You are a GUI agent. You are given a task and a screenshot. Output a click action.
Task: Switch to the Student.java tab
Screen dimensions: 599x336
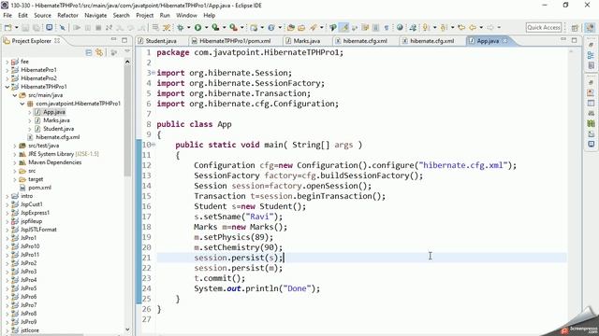(x=161, y=41)
